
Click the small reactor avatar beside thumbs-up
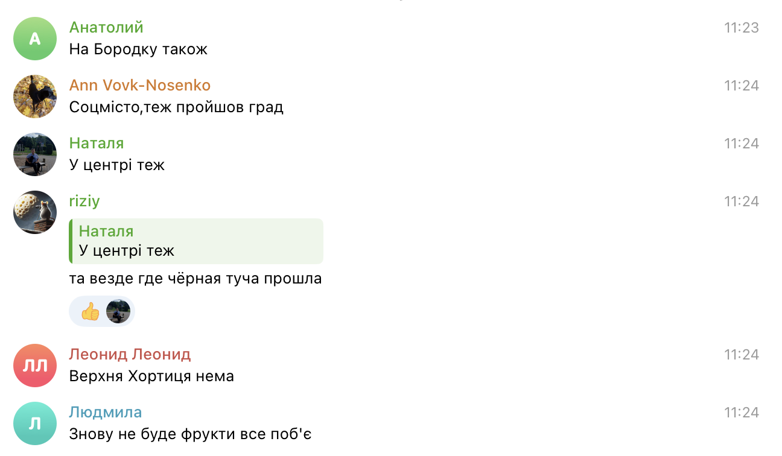(118, 312)
